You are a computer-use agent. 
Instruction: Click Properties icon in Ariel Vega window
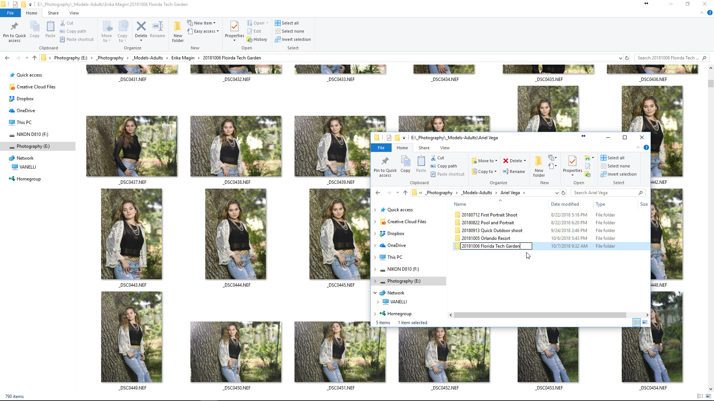point(572,162)
